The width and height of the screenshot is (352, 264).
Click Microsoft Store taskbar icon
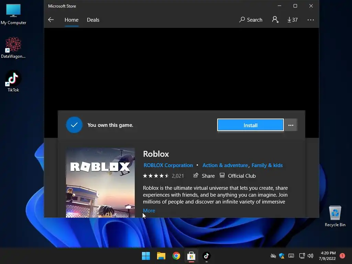point(191,256)
